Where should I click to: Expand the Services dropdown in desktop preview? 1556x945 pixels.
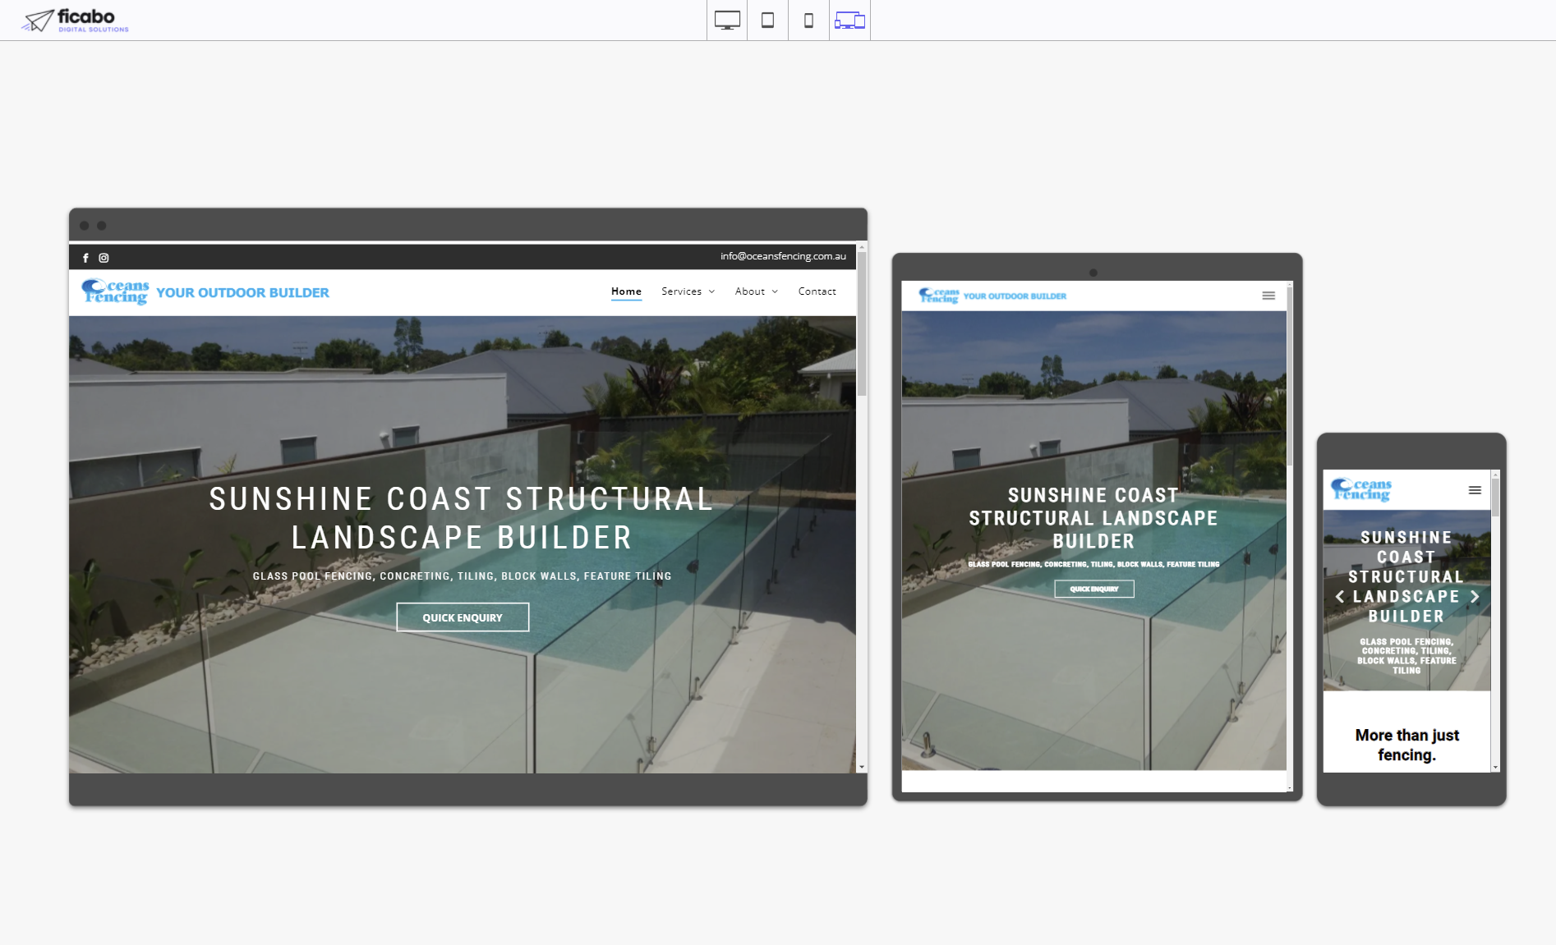coord(688,291)
